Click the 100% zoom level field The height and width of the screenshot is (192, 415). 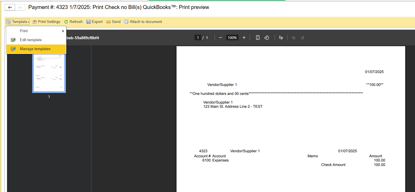(232, 38)
